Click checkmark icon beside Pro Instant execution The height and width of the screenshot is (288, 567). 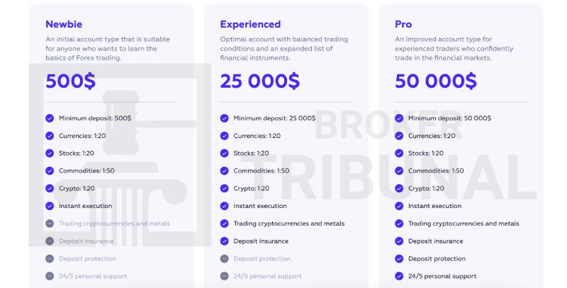[399, 206]
